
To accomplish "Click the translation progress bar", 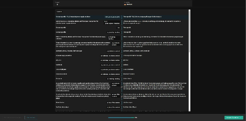I will pos(121,117).
